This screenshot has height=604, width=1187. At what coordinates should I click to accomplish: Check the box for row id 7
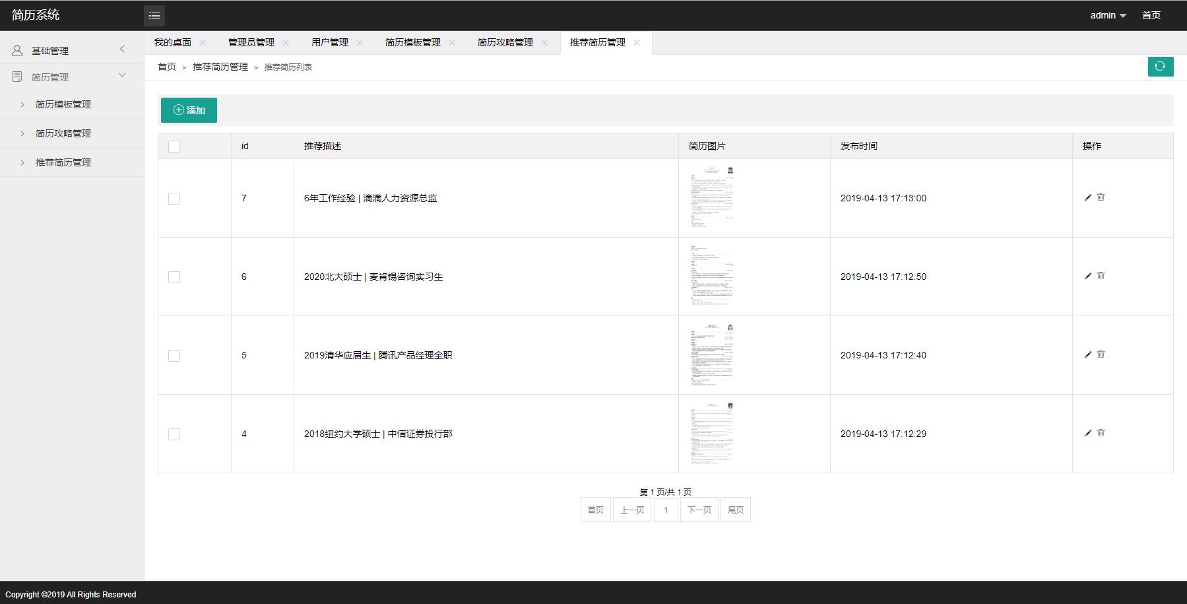pos(174,199)
